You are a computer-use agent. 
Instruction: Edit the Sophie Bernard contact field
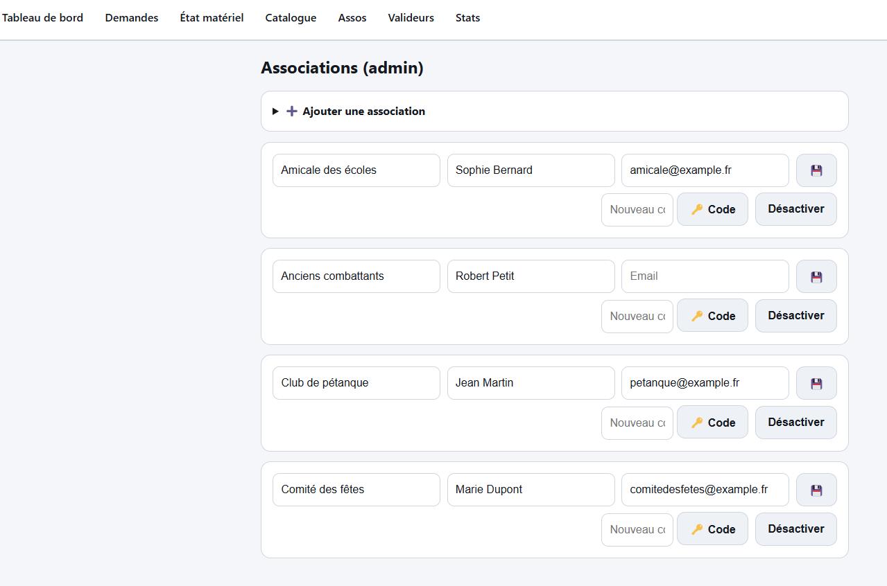pos(531,170)
